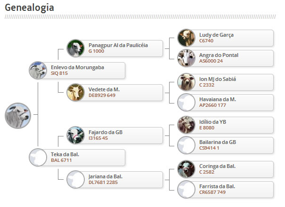Click Coringa da Bal. photo icon

click(186, 168)
